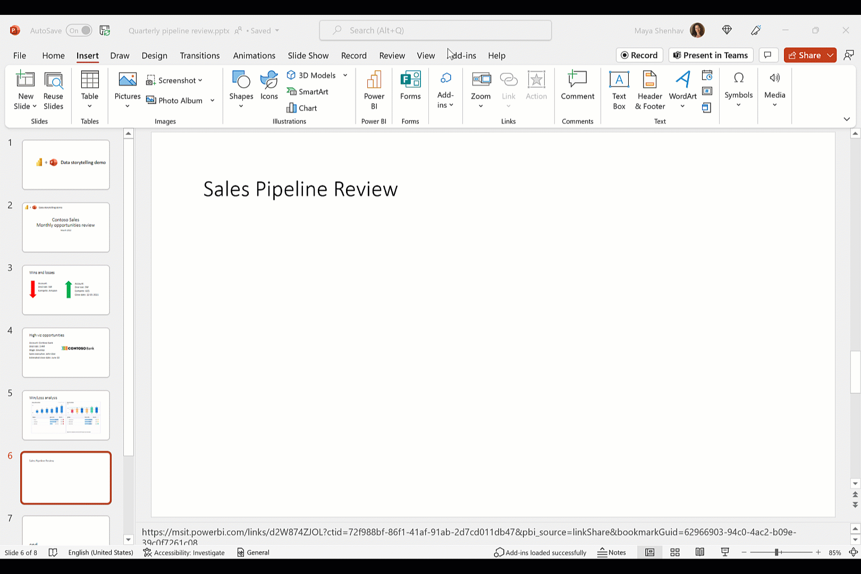The width and height of the screenshot is (861, 574).
Task: Toggle Record mode in the title bar
Action: click(x=639, y=55)
